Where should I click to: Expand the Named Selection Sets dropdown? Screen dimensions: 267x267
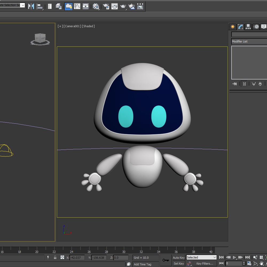(x=23, y=5)
